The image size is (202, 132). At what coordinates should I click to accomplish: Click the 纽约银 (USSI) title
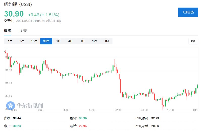point(18,4)
